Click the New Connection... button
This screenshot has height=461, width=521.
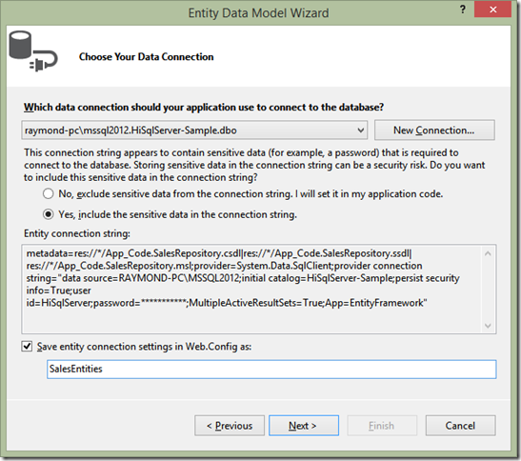[434, 130]
